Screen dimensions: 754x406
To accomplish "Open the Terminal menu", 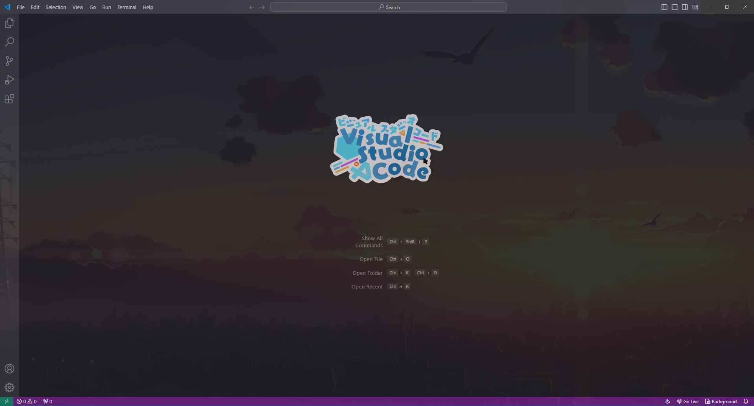I will (127, 7).
